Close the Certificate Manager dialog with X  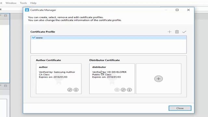(188, 10)
